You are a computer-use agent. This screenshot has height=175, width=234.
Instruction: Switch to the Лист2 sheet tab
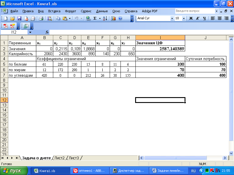click(59, 158)
